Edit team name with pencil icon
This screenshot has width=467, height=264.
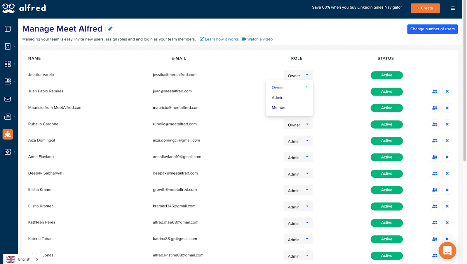[x=110, y=29]
